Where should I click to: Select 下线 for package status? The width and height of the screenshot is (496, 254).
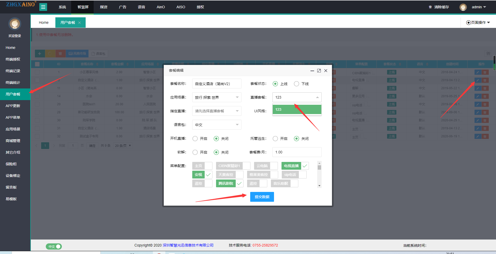pyautogui.click(x=297, y=84)
